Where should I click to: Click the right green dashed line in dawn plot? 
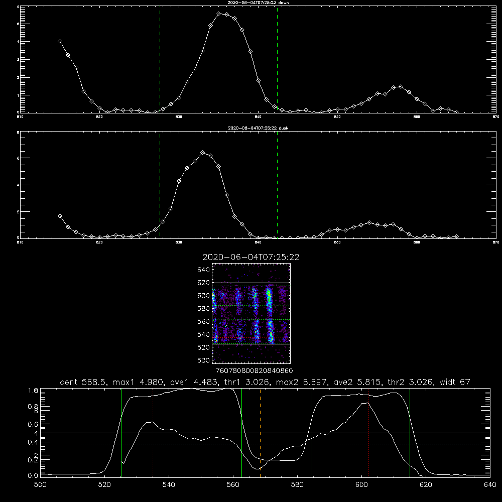click(277, 59)
